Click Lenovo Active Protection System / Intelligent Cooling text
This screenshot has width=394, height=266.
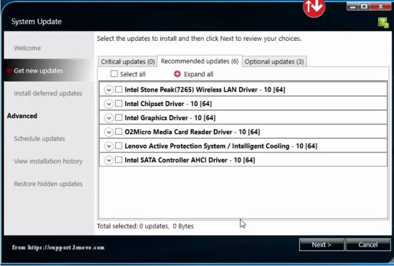point(221,146)
